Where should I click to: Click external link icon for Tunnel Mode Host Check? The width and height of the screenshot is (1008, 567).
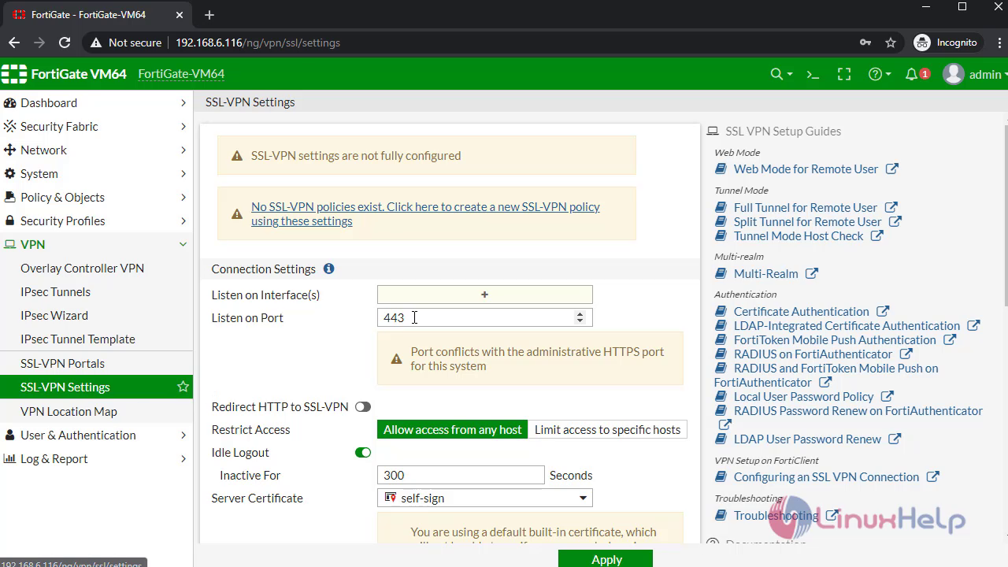click(x=876, y=235)
